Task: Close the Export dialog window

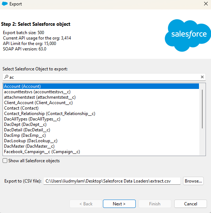Action: (x=206, y=4)
